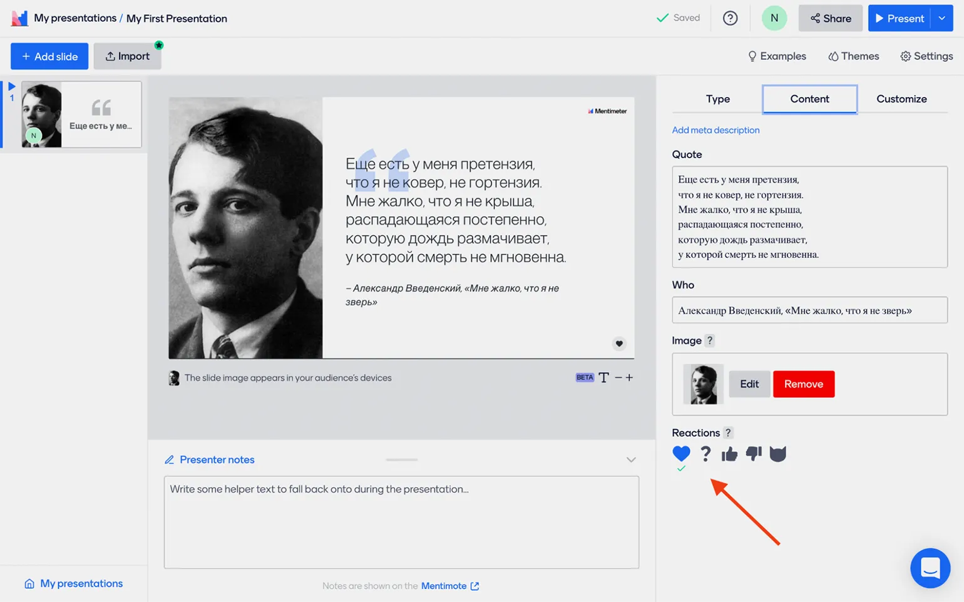This screenshot has width=964, height=602.
Task: Enable the thumbs up reaction
Action: click(729, 454)
